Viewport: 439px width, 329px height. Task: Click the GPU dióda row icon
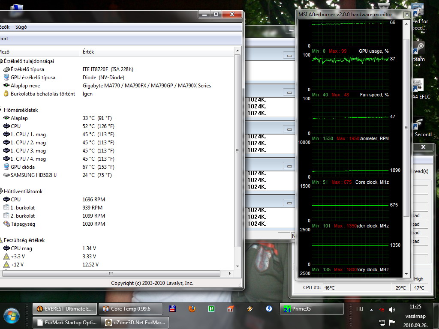tap(6, 167)
